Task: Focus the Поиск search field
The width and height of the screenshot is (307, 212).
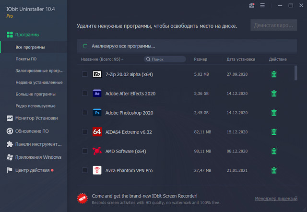Action: (167, 59)
